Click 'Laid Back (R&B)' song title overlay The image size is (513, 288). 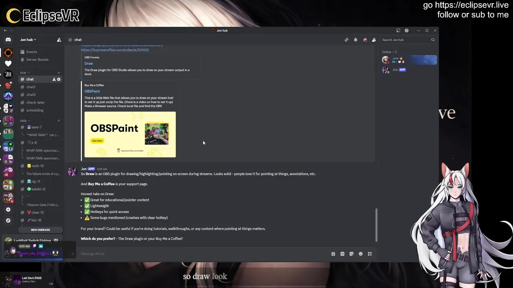tap(32, 278)
